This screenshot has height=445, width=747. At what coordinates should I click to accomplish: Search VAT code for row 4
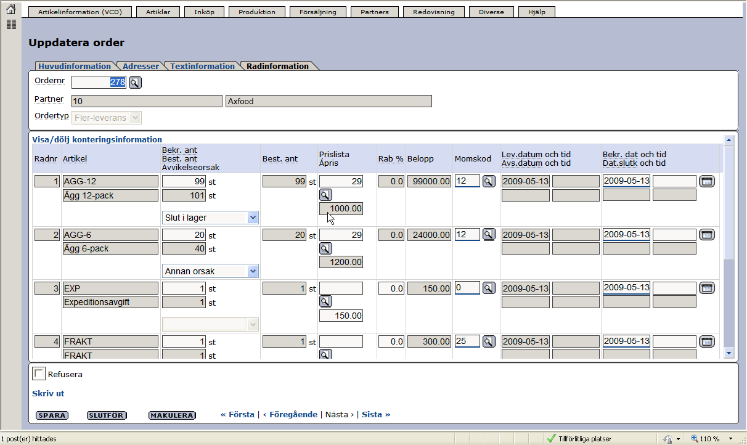tap(489, 341)
